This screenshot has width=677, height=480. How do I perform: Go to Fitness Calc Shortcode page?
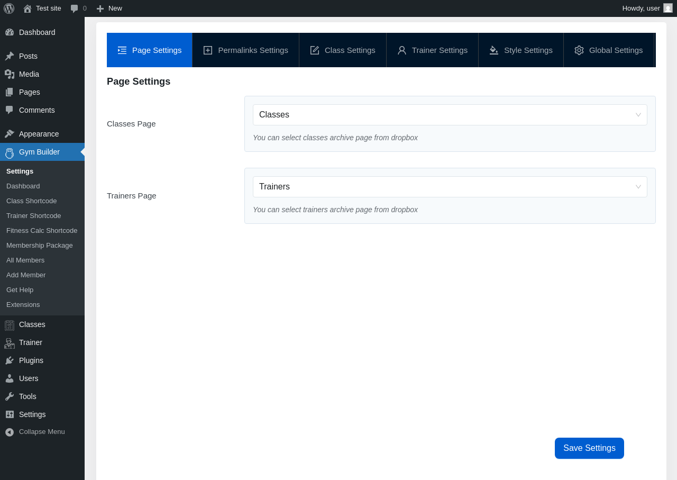pyautogui.click(x=42, y=231)
